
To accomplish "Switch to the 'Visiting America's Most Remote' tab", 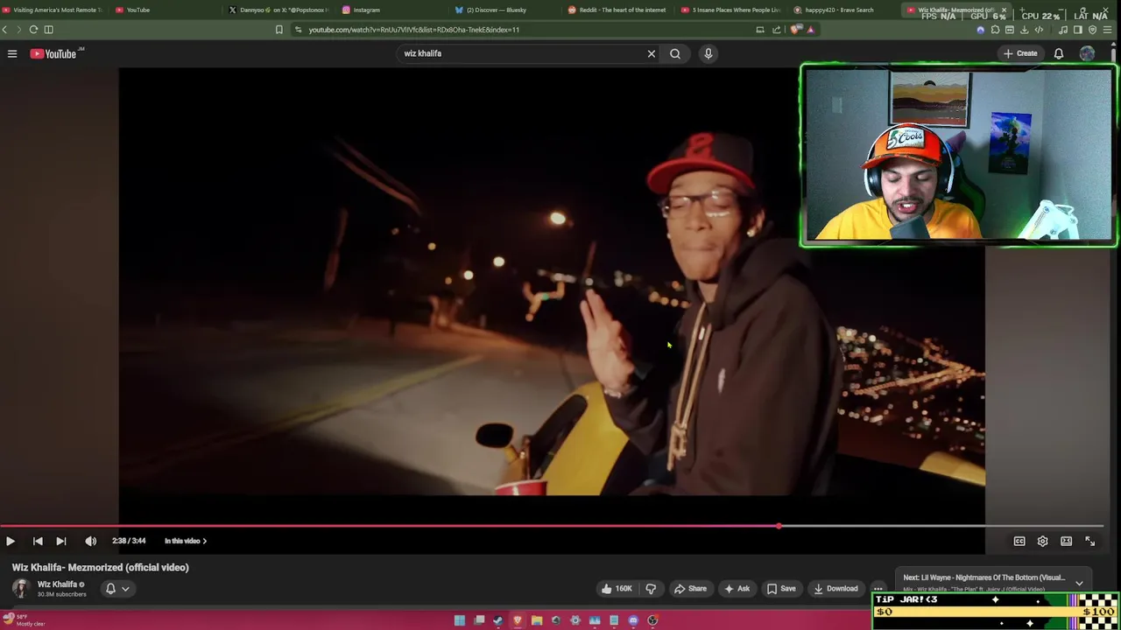I will [x=53, y=10].
